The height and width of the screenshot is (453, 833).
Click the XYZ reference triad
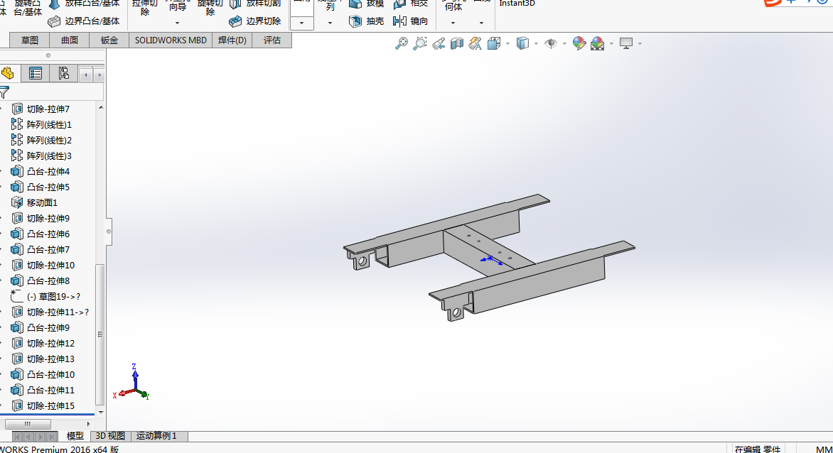pos(131,382)
